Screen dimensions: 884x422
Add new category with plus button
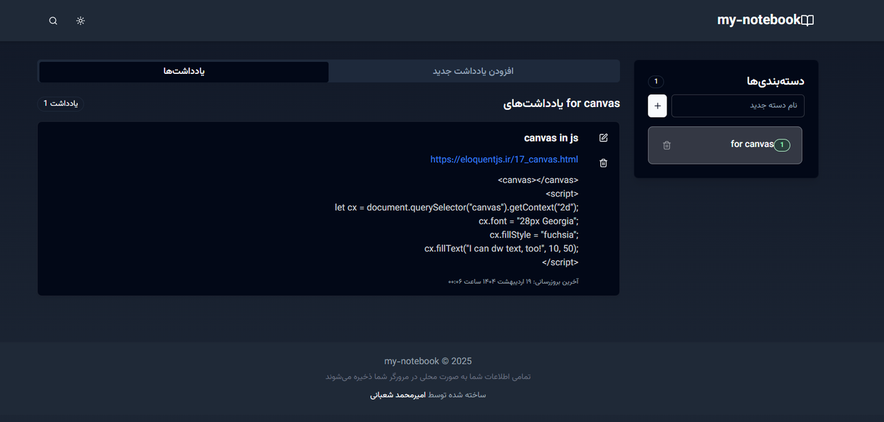(x=657, y=106)
